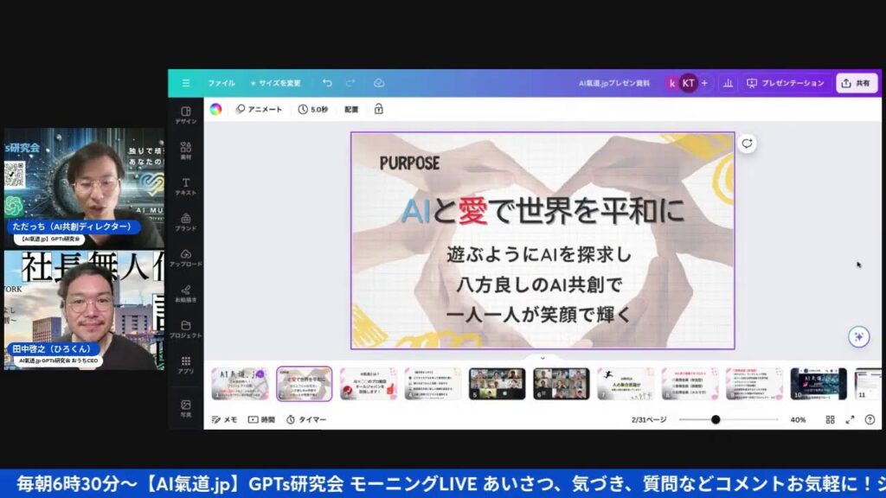The height and width of the screenshot is (498, 886).
Task: Click the 共有 share button
Action: [856, 83]
